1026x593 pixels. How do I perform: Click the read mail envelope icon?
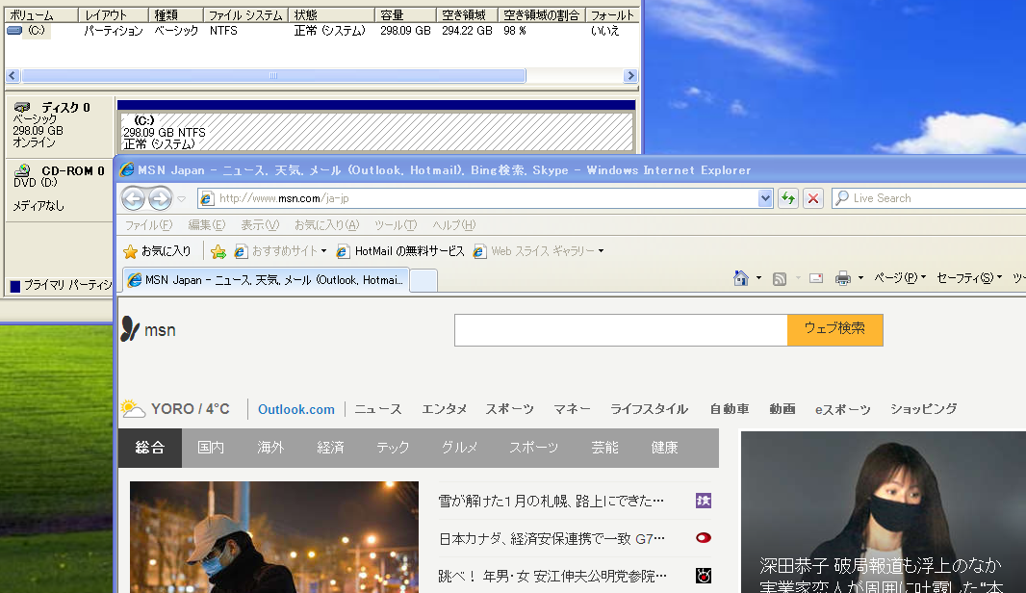coord(816,278)
